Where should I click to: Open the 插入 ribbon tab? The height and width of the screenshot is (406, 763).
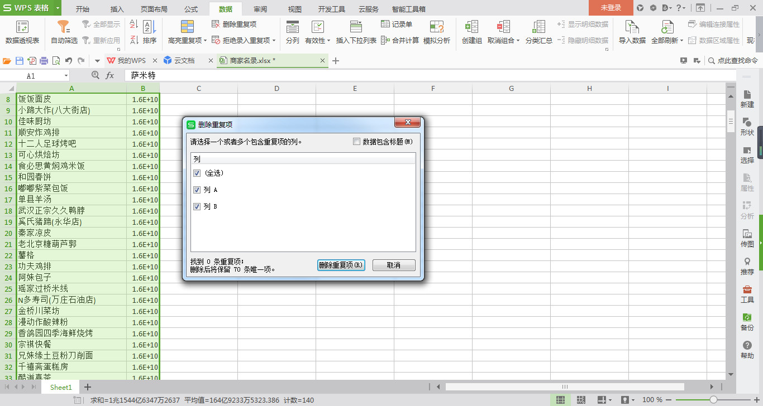(117, 9)
